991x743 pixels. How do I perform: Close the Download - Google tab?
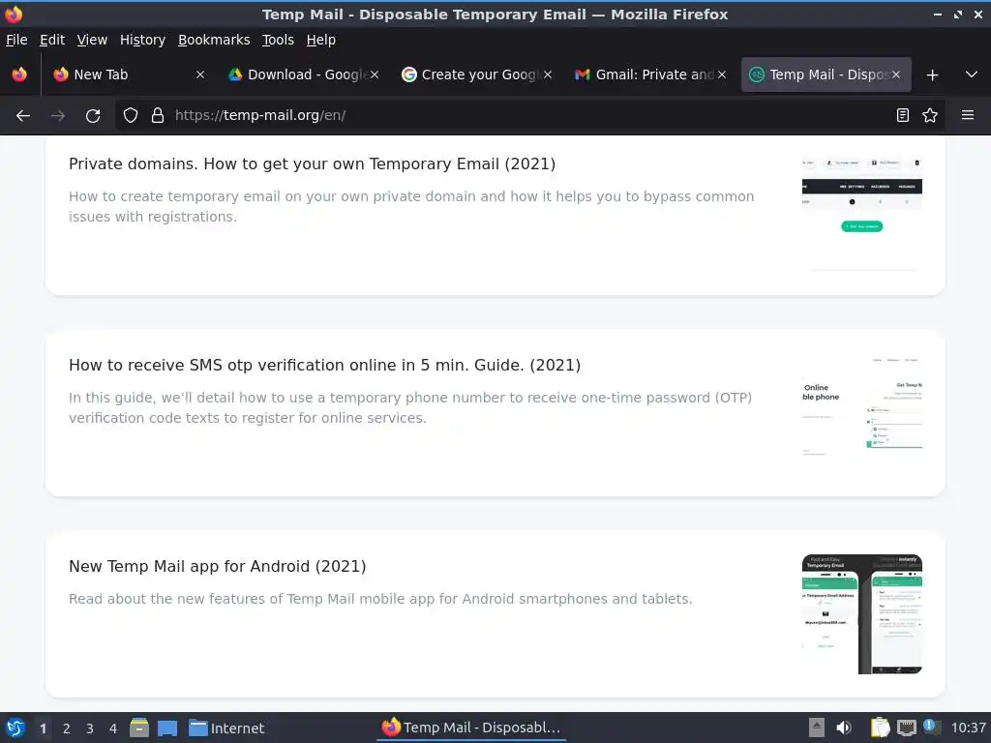[375, 74]
